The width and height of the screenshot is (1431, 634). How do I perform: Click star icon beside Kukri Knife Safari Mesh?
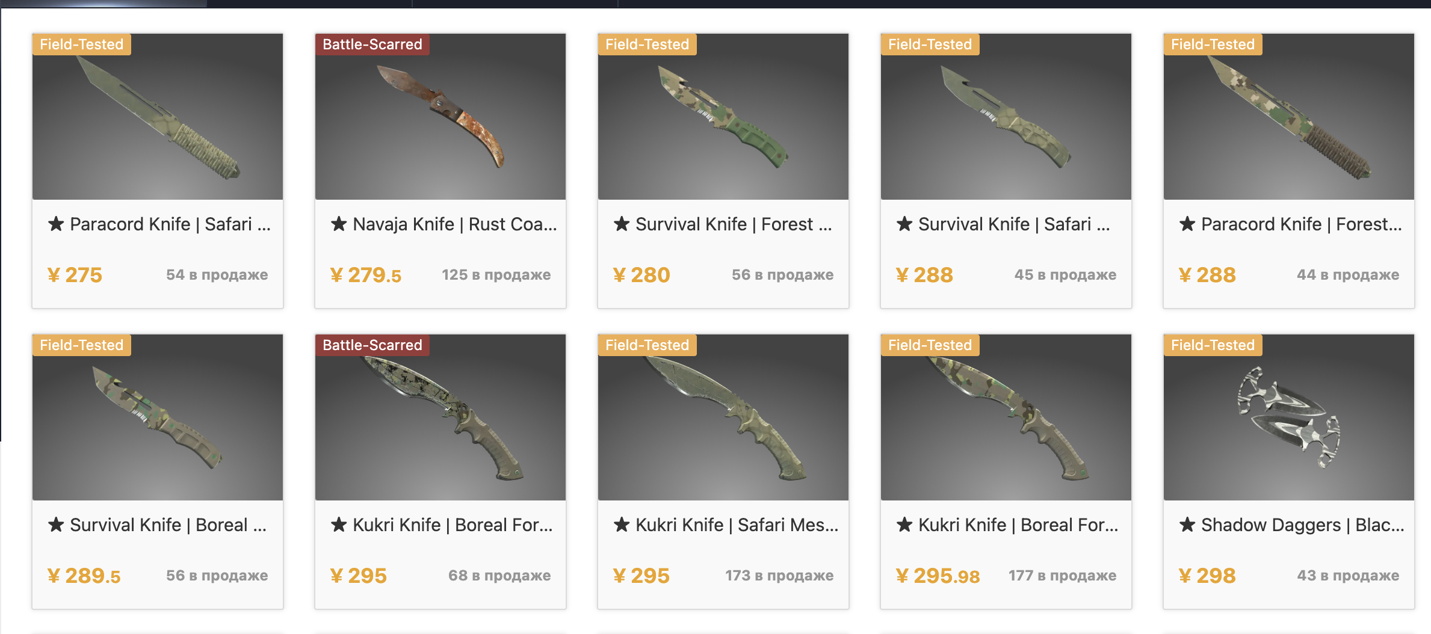coord(622,525)
